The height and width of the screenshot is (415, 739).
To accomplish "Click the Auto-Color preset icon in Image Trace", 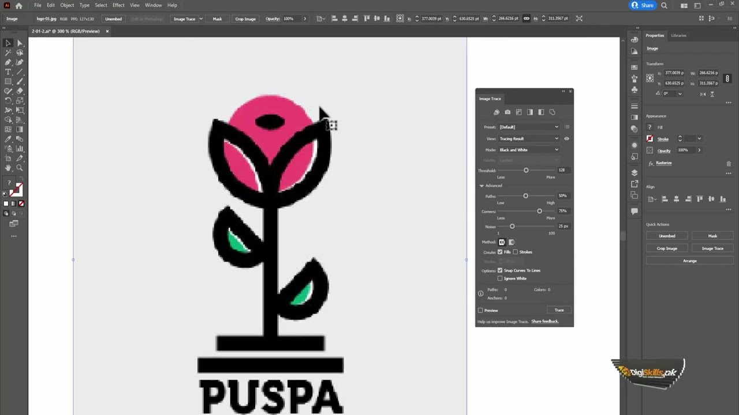I will [x=496, y=112].
